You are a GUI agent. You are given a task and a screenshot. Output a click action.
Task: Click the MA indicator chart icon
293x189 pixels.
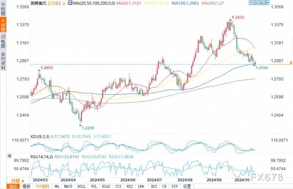point(70,3)
